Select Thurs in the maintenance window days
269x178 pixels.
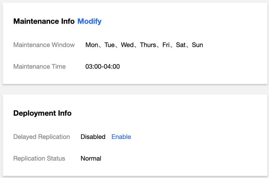[148, 45]
